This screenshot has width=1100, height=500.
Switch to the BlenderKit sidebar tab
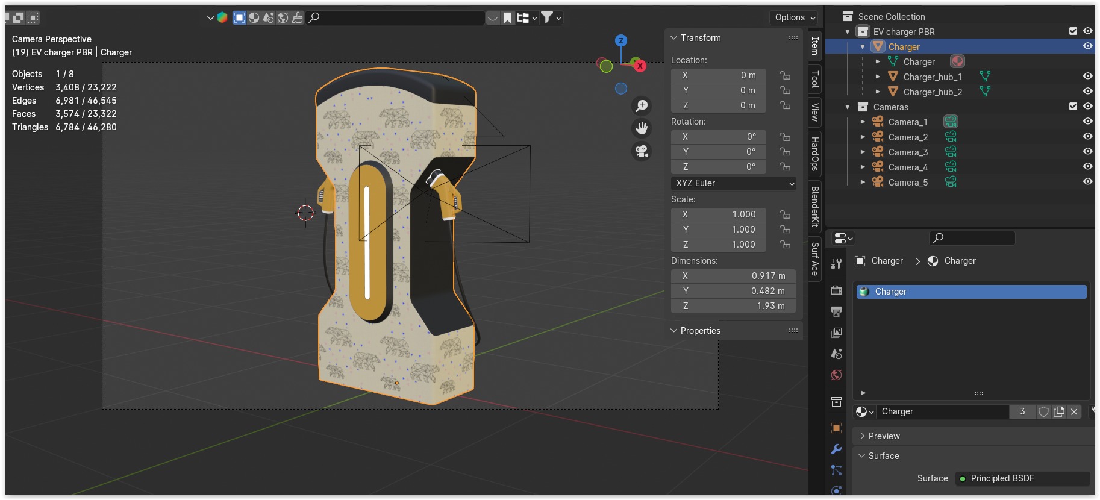click(x=815, y=206)
